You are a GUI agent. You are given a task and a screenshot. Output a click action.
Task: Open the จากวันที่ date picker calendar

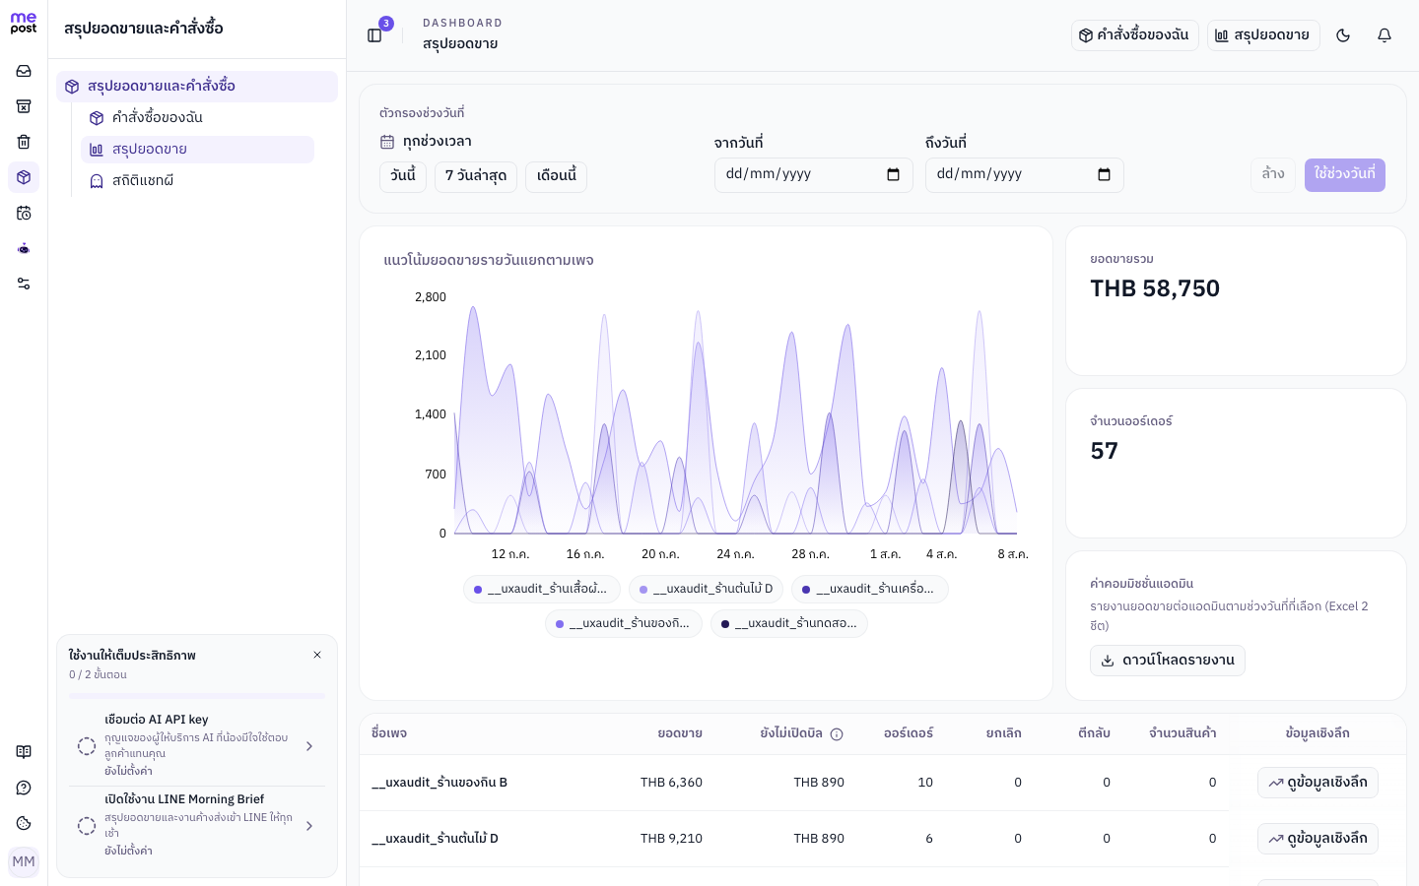pyautogui.click(x=893, y=174)
